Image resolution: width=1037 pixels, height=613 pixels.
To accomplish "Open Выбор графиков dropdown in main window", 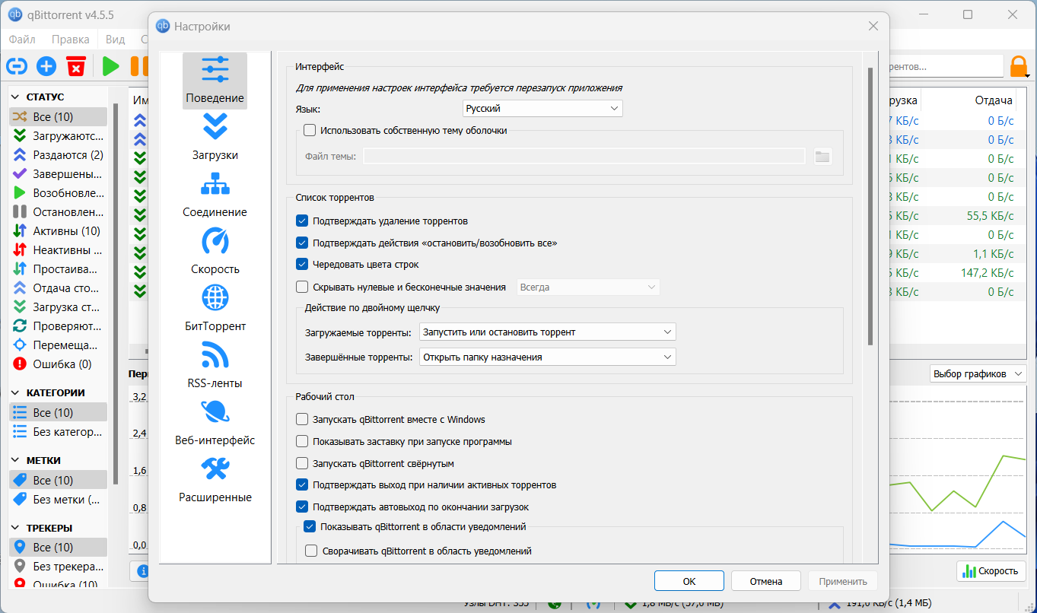I will pos(978,373).
